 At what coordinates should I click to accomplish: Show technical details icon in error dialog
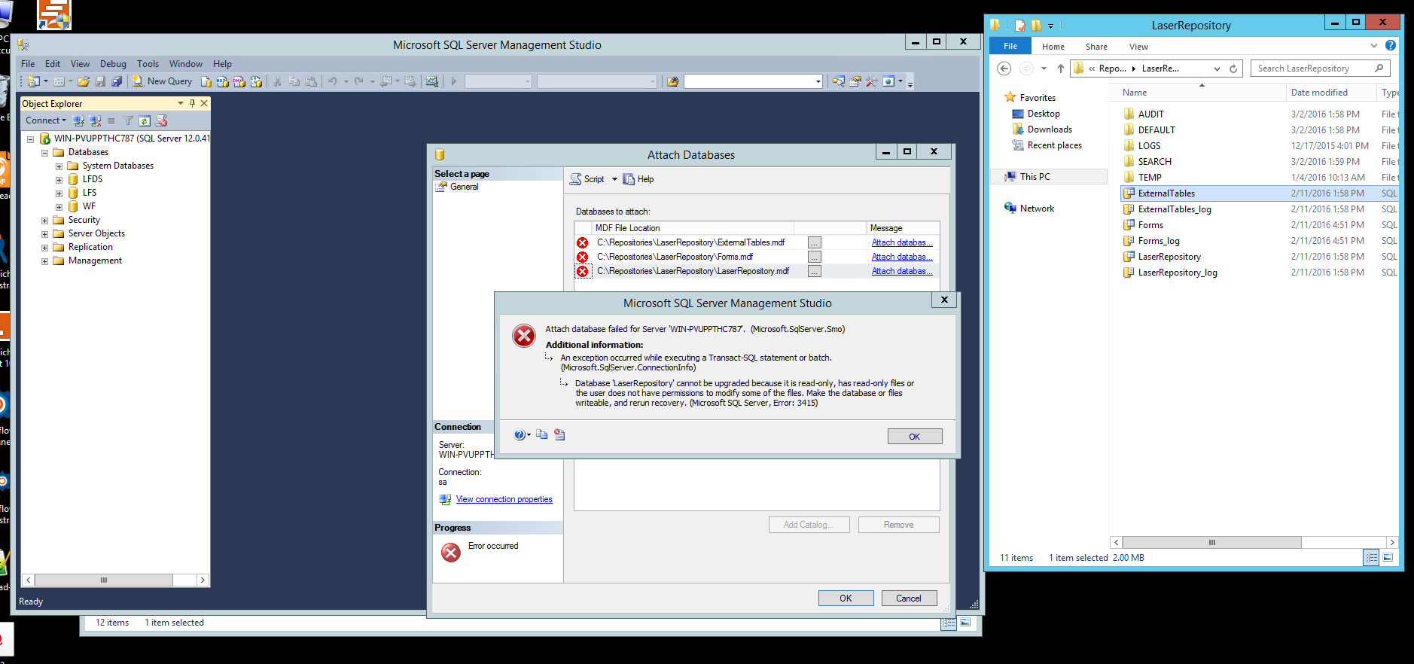point(559,434)
